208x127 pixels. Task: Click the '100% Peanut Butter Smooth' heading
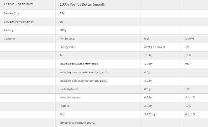pyautogui.click(x=82, y=4)
